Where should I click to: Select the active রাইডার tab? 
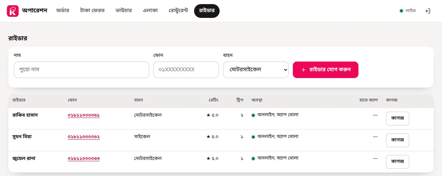[x=207, y=11]
